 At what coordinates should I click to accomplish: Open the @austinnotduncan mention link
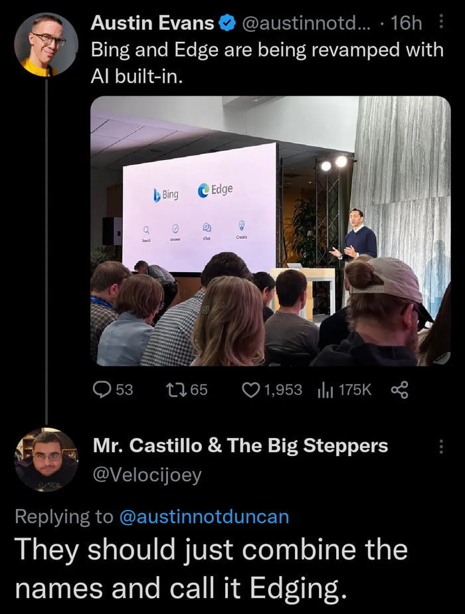pos(203,517)
